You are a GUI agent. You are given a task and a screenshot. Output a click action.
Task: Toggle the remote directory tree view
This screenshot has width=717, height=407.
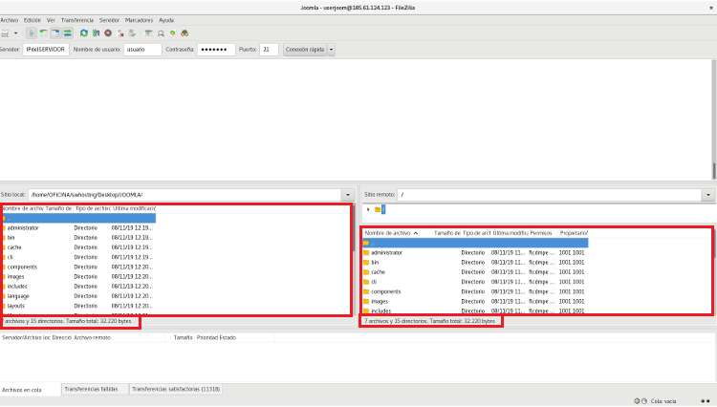point(55,33)
